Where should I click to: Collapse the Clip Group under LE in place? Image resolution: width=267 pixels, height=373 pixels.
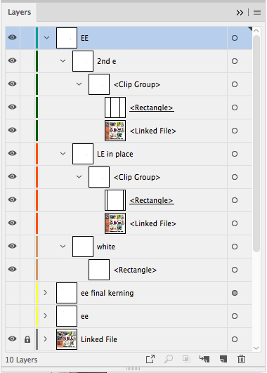pos(79,177)
